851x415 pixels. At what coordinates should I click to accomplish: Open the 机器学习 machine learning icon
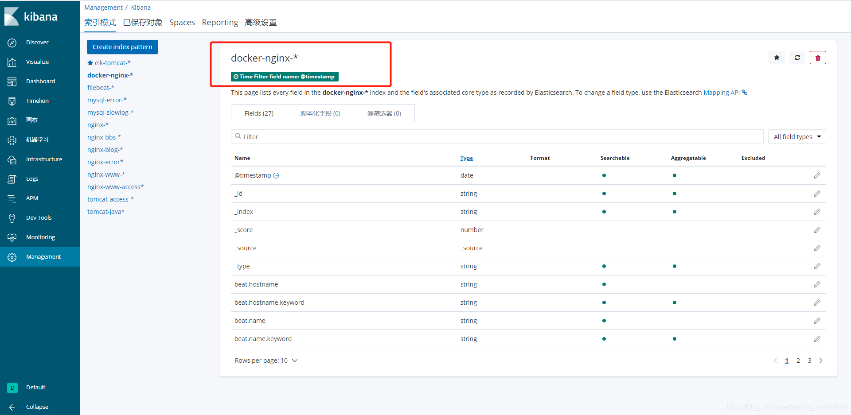click(x=12, y=140)
